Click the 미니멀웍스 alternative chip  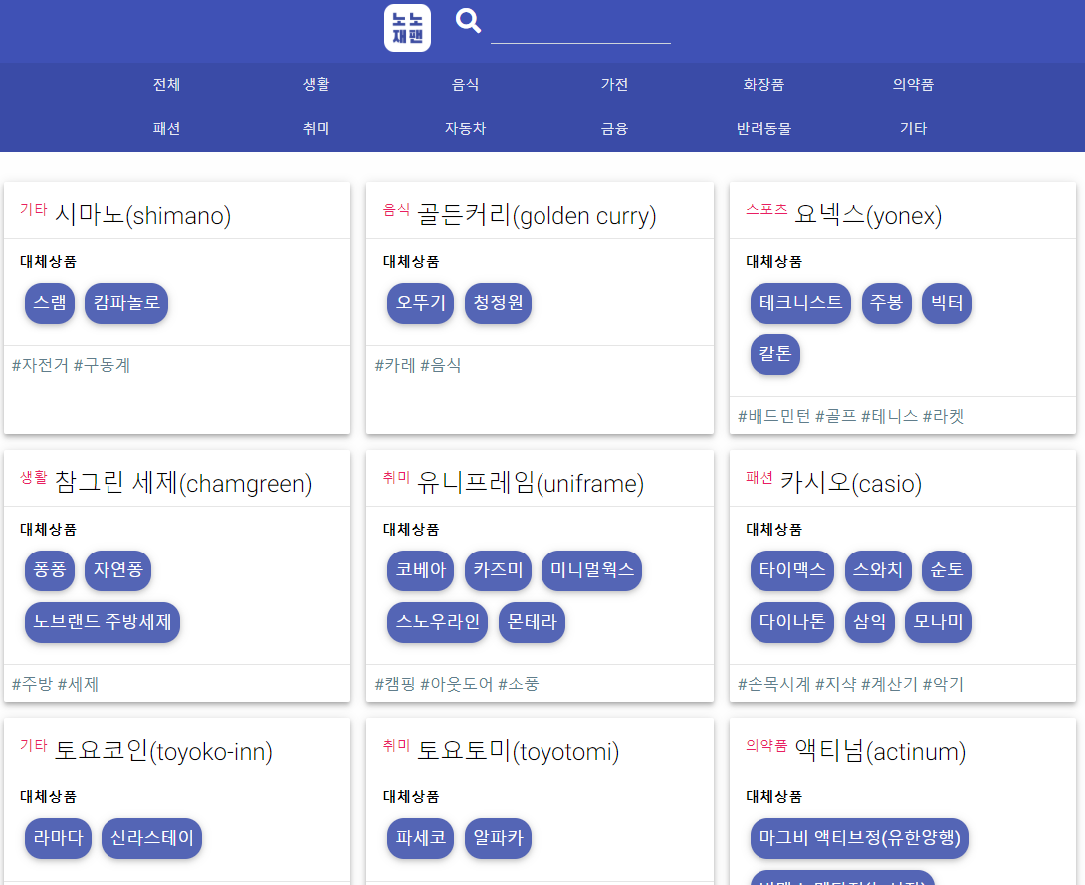point(592,570)
